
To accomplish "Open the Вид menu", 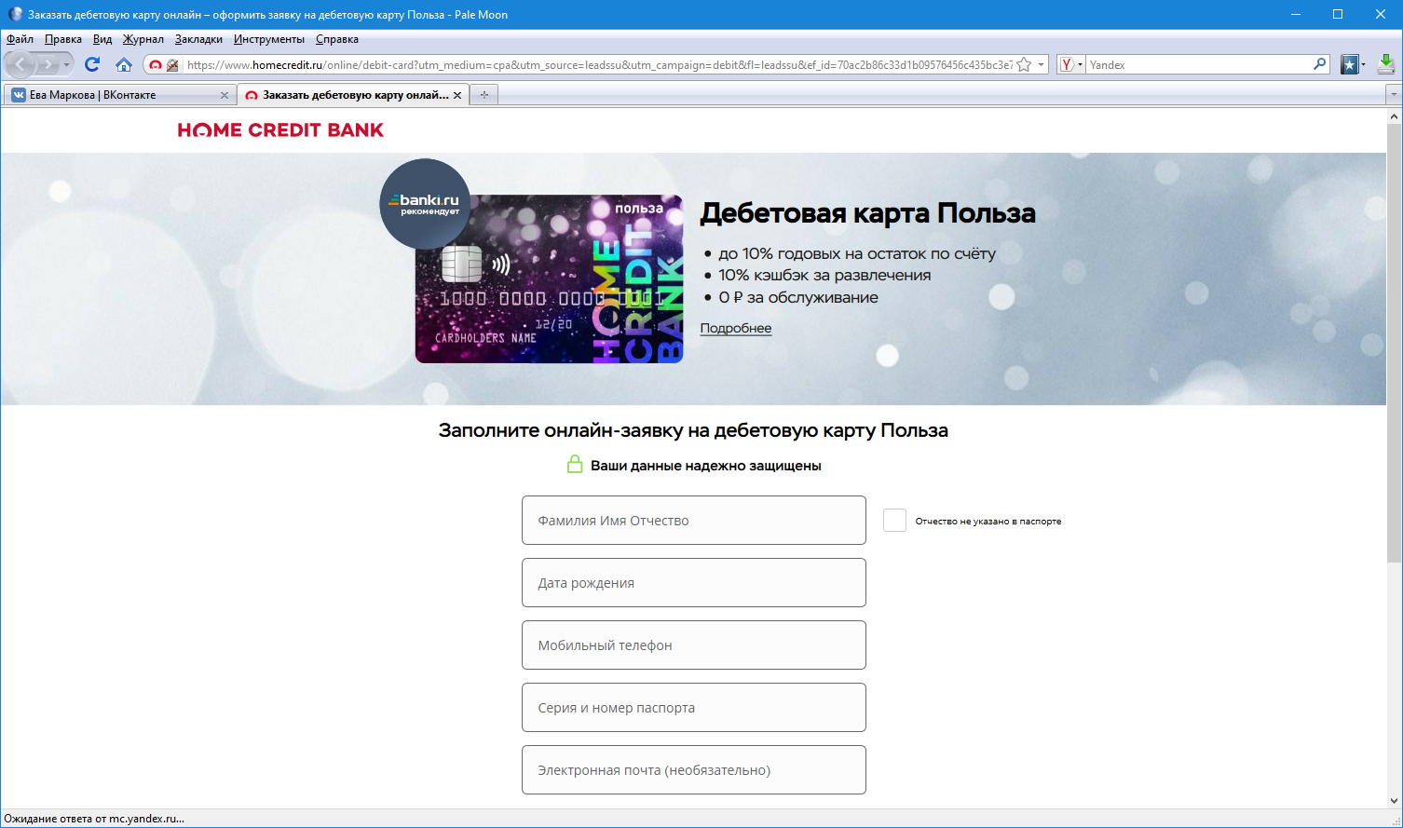I will click(102, 39).
